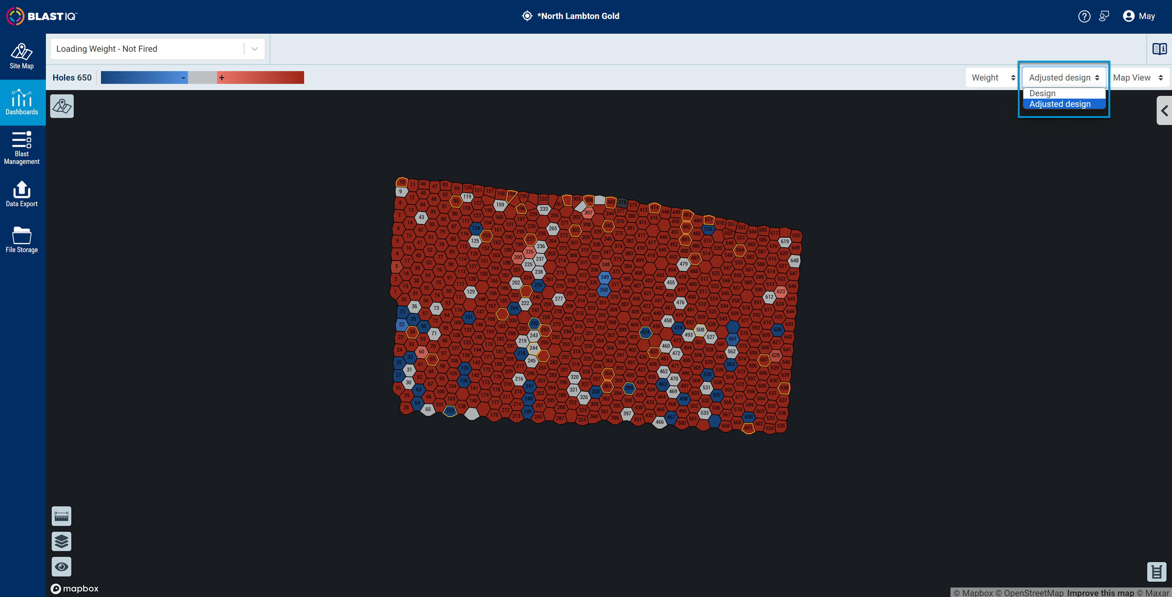The height and width of the screenshot is (597, 1172).
Task: Toggle the eye visibility button
Action: coord(61,566)
